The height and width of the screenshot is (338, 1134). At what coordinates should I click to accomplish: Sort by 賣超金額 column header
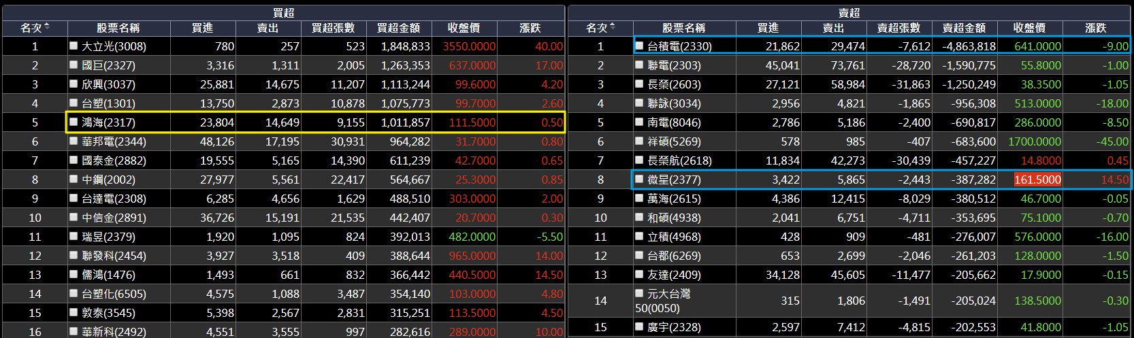965,28
